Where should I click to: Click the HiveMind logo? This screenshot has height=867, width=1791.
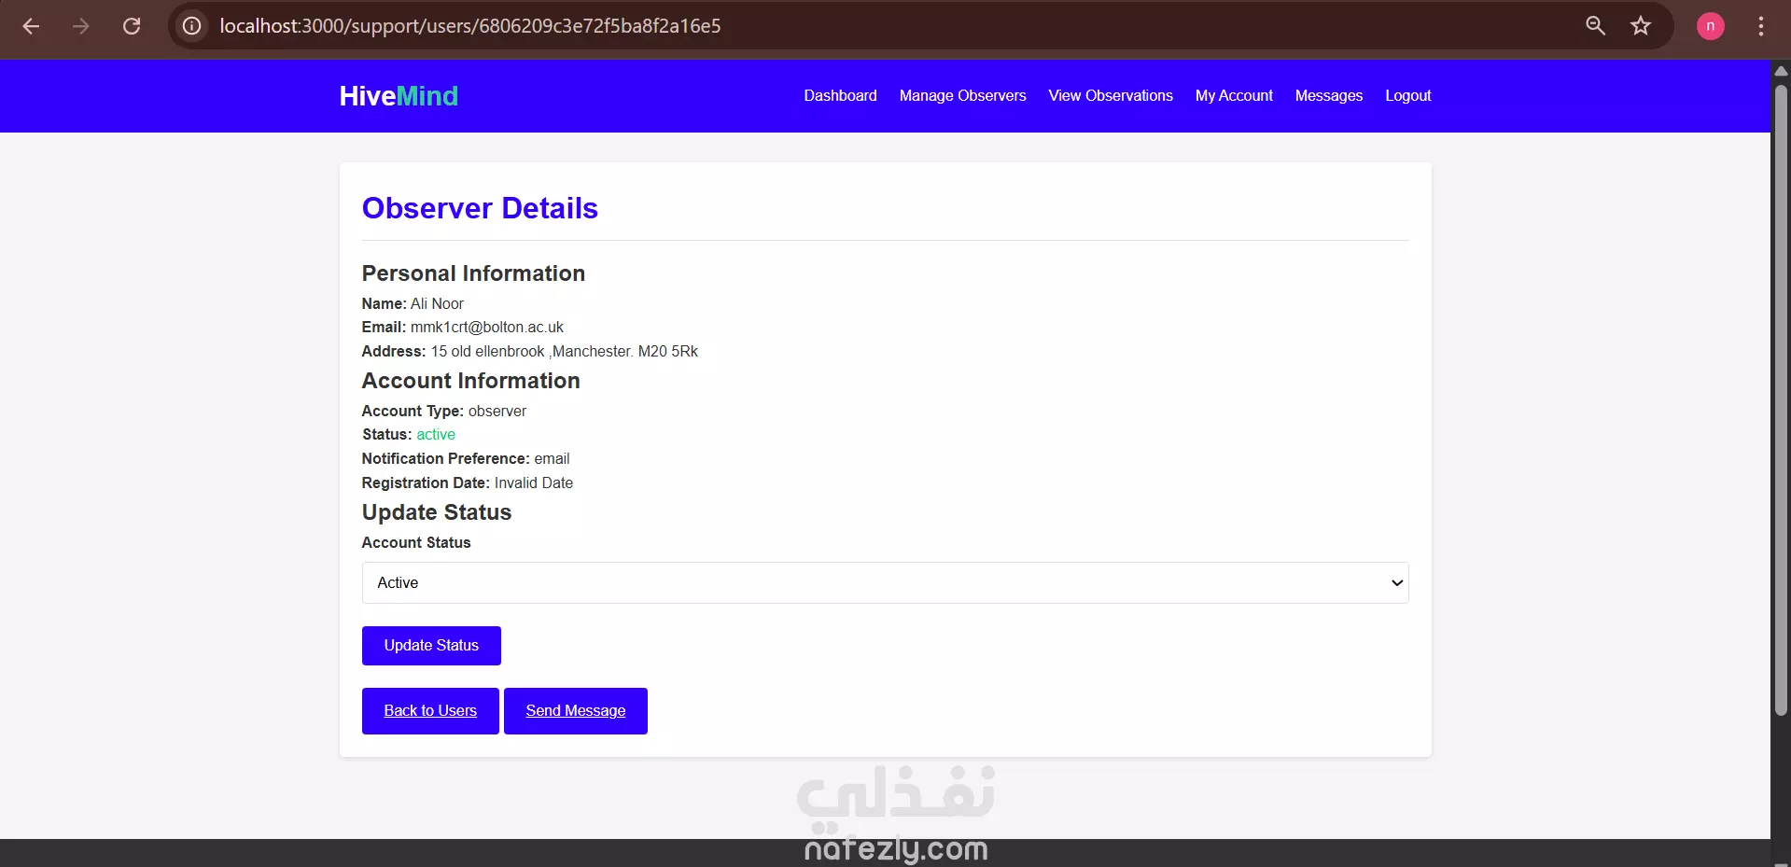pyautogui.click(x=399, y=96)
